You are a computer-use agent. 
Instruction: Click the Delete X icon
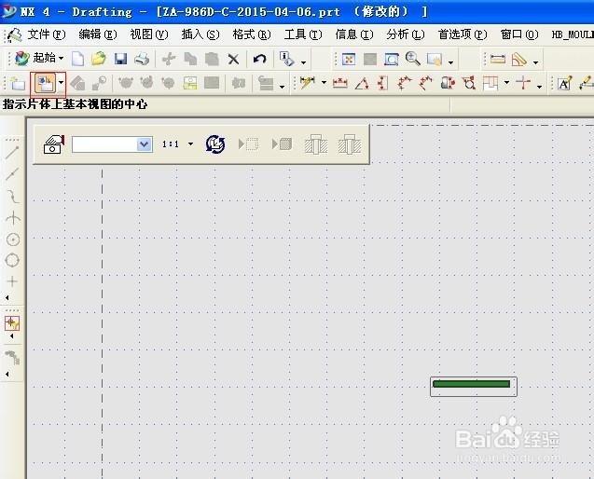(233, 59)
